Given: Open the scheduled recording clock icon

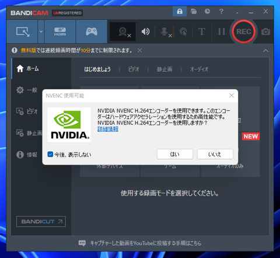Looking at the screenshot, I should coord(207,11).
